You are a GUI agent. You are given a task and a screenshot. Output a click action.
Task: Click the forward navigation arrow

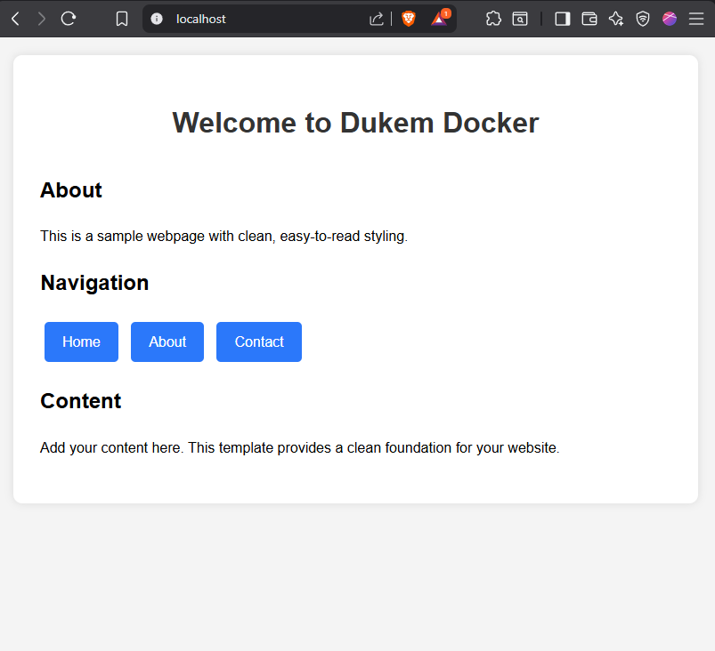41,18
